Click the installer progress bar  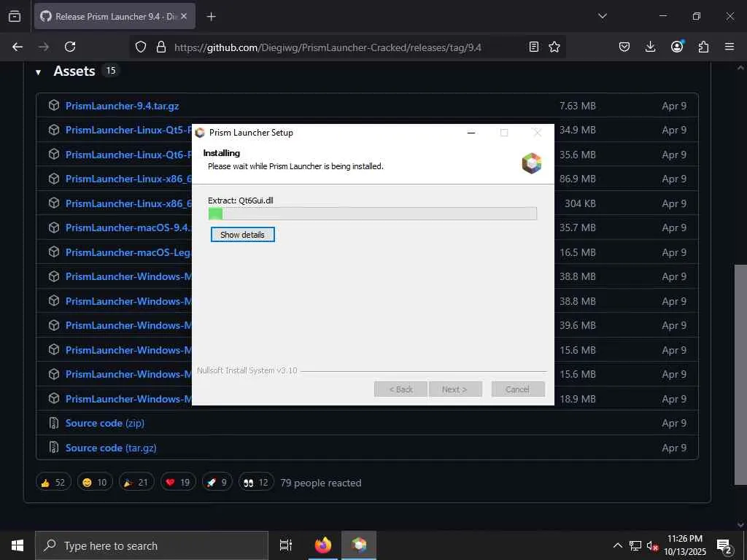point(373,214)
